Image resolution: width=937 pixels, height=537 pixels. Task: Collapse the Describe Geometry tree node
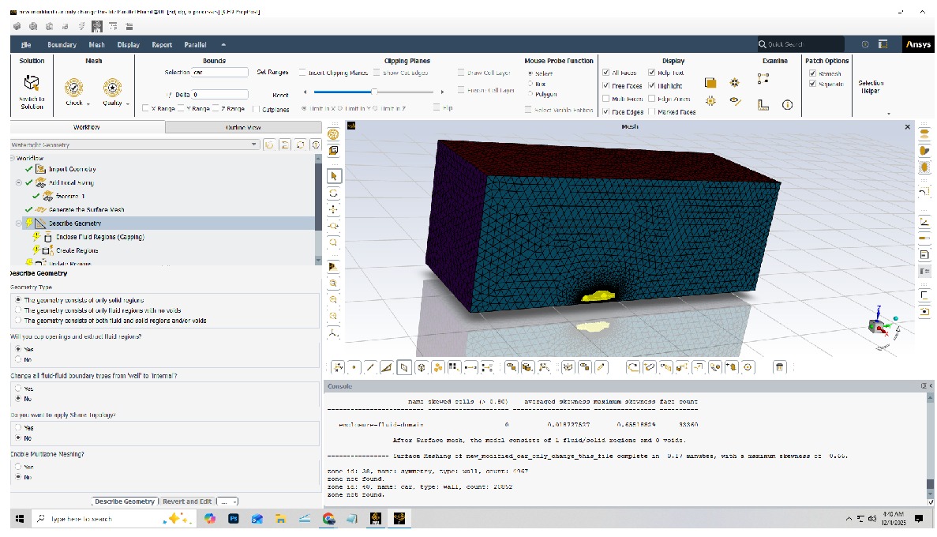(x=19, y=223)
